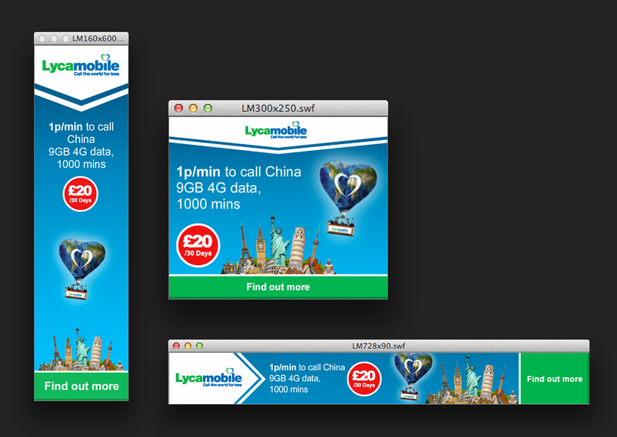Minimize the LM300x250.swf window
The image size is (617, 437).
193,108
